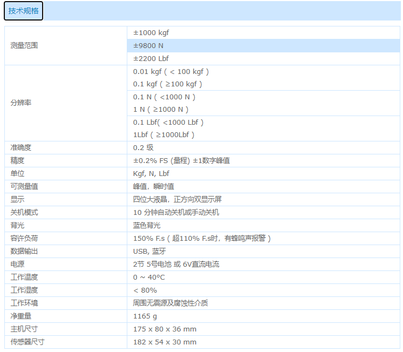Click the 峰值，瞬时值 cell
Screen dimensions: 403x352
pyautogui.click(x=153, y=187)
